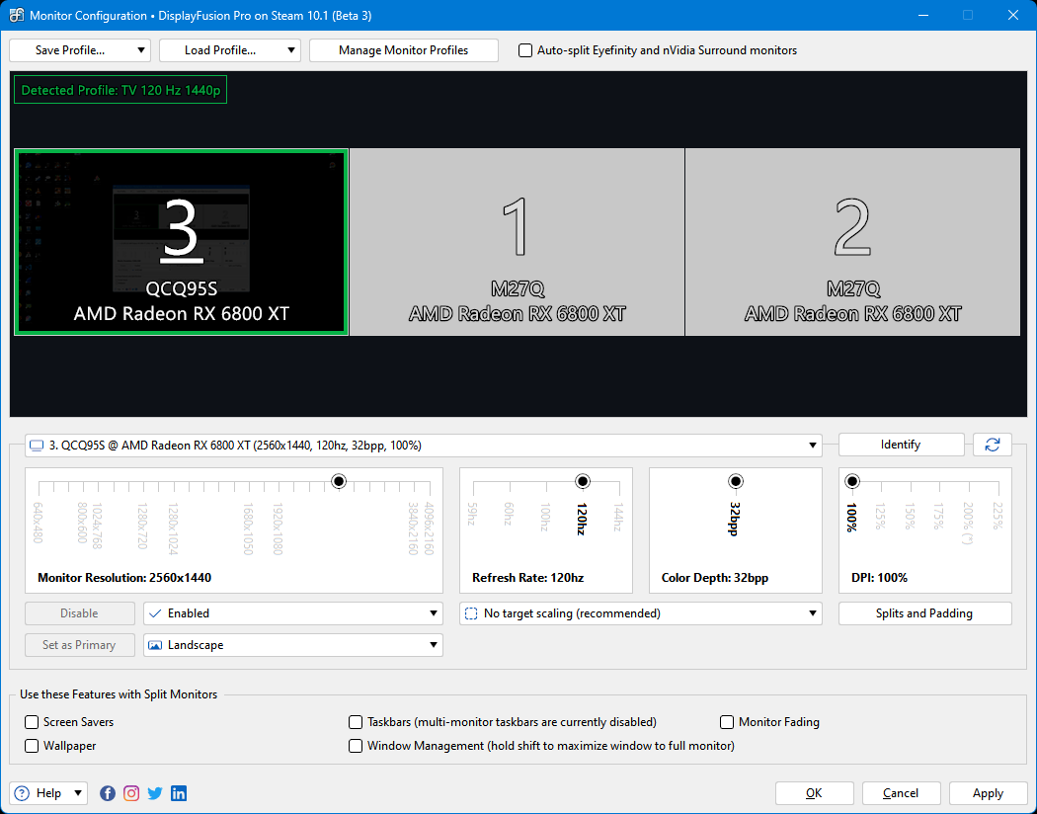
Task: Open Splits and Padding settings
Action: pos(924,613)
